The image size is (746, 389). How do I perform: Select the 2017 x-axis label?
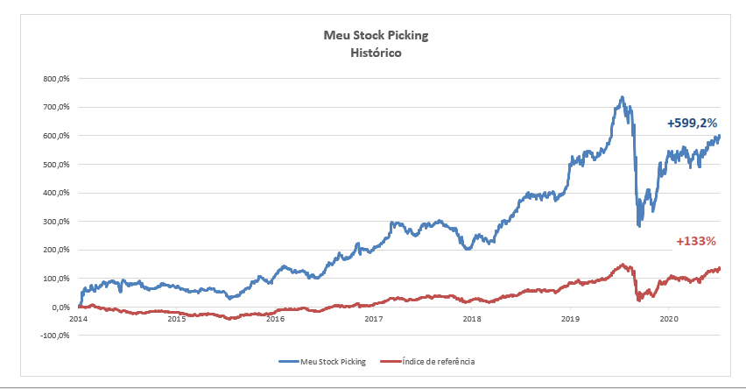coord(374,320)
